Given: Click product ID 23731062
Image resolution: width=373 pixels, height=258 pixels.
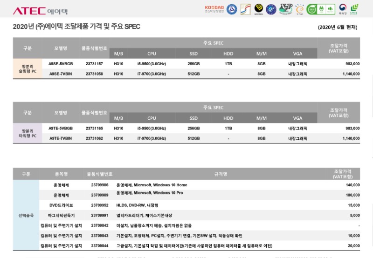Looking at the screenshot, I should coord(94,138).
